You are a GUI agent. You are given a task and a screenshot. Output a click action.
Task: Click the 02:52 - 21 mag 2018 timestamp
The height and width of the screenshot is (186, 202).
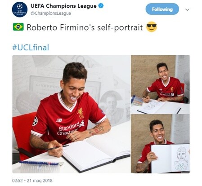click(x=32, y=181)
